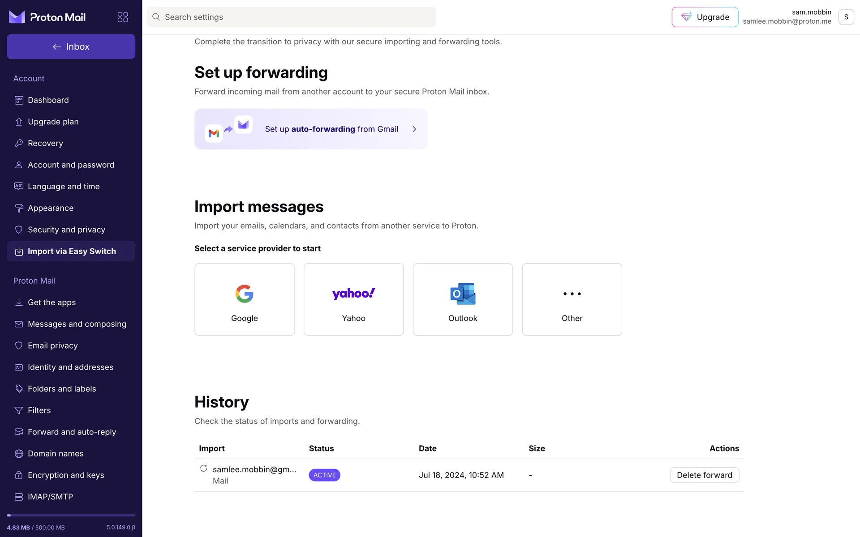Open the user avatar S menu
This screenshot has width=860, height=537.
click(x=846, y=17)
